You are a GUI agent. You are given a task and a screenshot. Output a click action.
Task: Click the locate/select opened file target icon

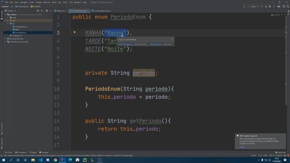[x=38, y=11]
